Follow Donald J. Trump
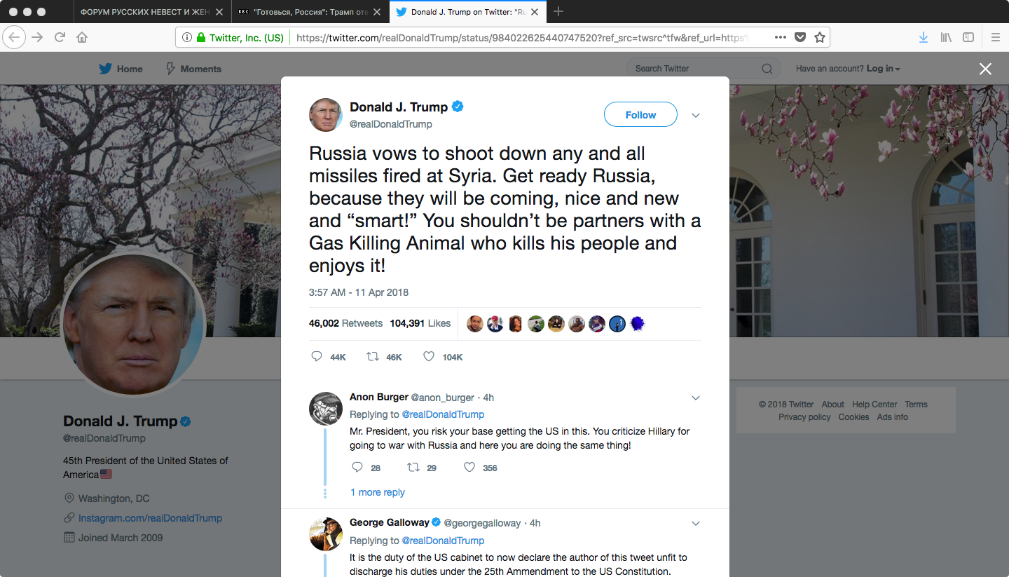Image resolution: width=1009 pixels, height=577 pixels. click(640, 115)
